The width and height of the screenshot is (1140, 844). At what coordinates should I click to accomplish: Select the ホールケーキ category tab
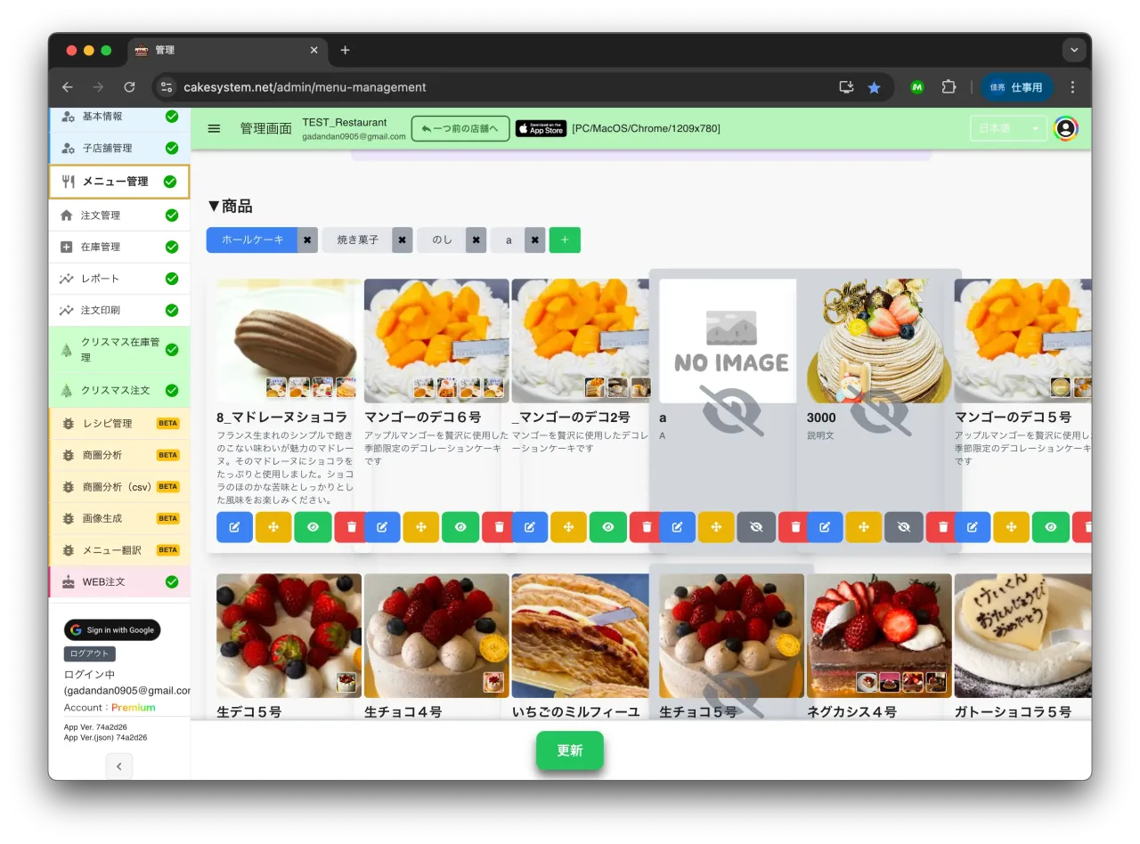252,239
